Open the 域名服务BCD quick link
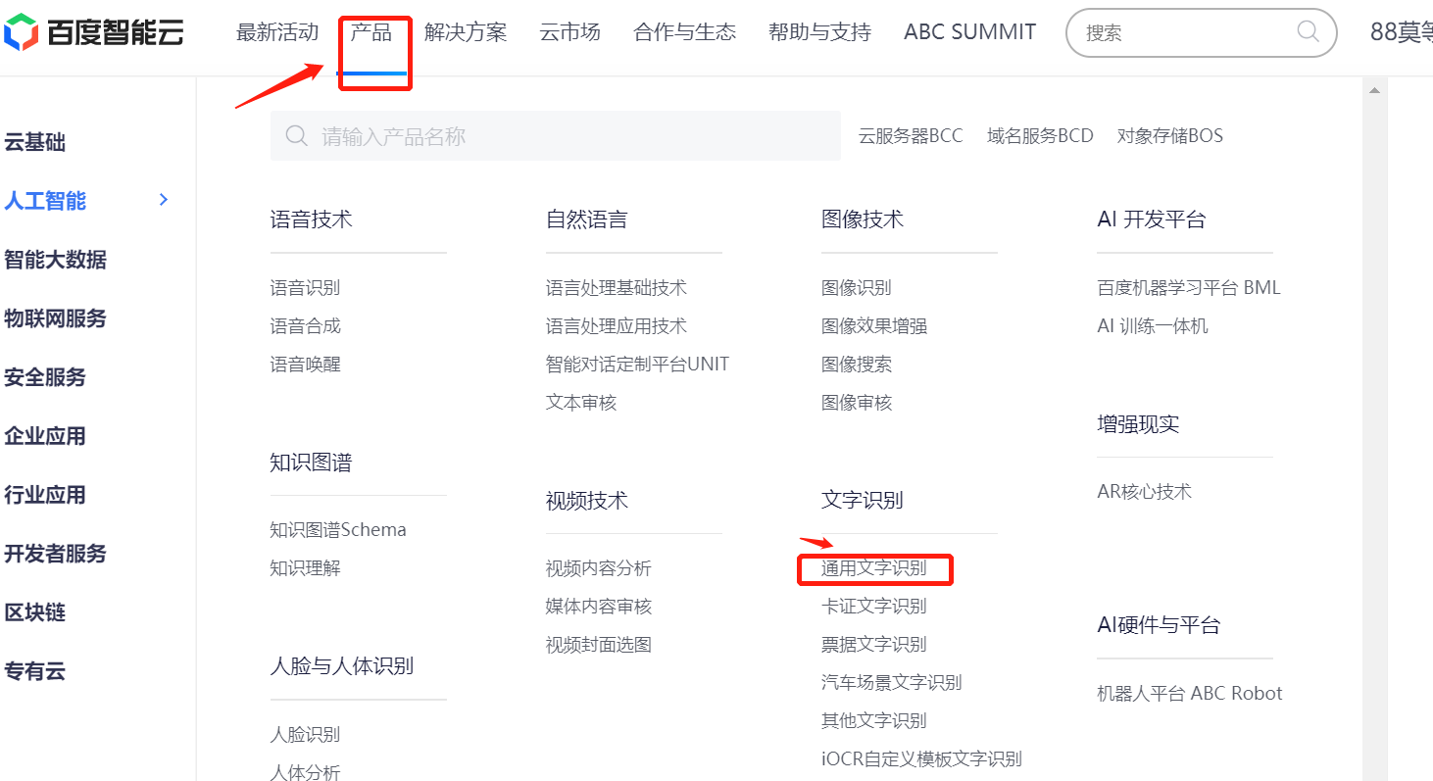The width and height of the screenshot is (1433, 781). (1040, 135)
